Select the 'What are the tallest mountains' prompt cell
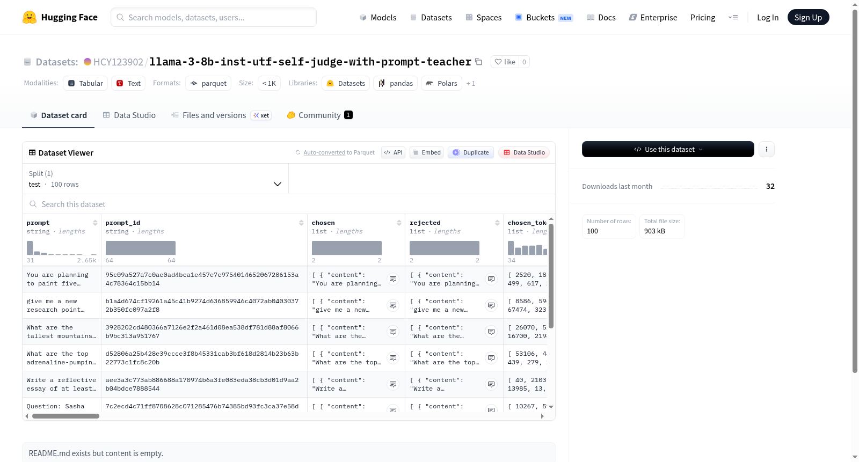859x462 pixels. 62,332
